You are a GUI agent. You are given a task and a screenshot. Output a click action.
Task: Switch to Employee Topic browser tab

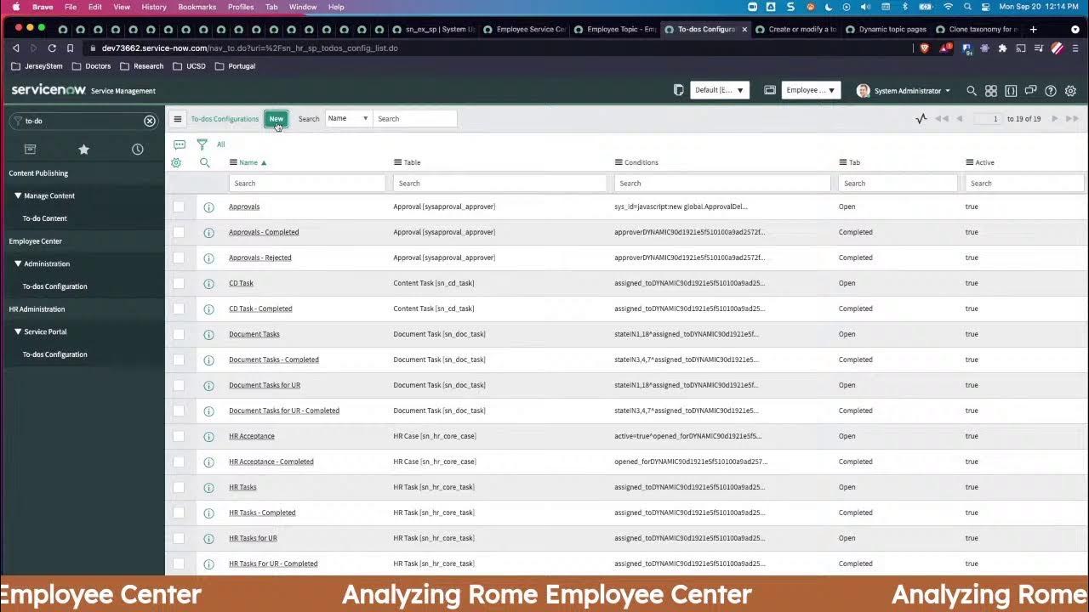(615, 29)
